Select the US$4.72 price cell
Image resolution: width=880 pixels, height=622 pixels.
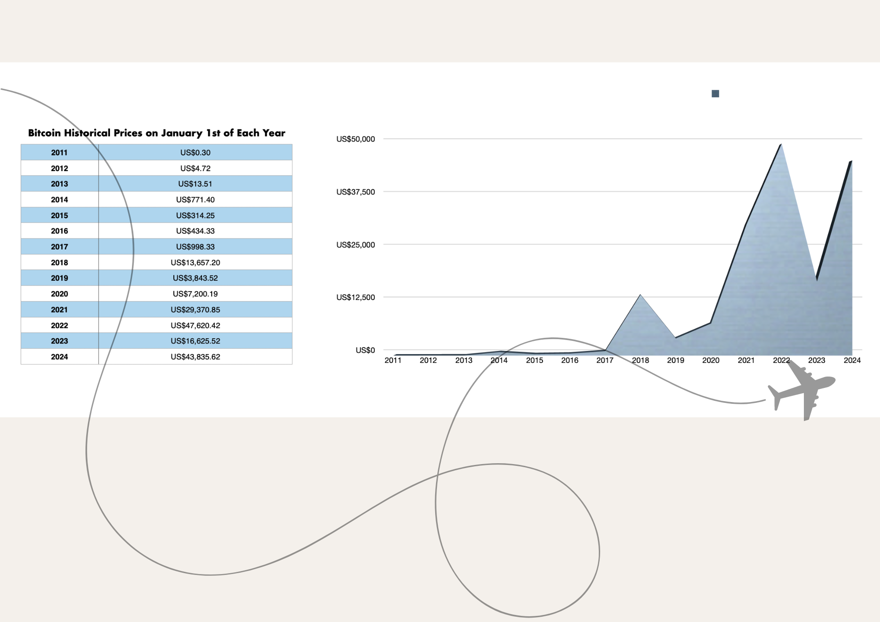click(195, 168)
